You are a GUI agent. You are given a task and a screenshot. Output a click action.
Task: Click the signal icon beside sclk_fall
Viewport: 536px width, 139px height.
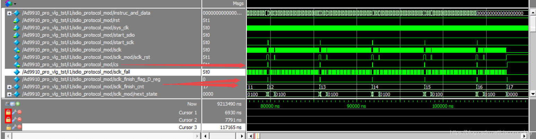click(x=16, y=72)
